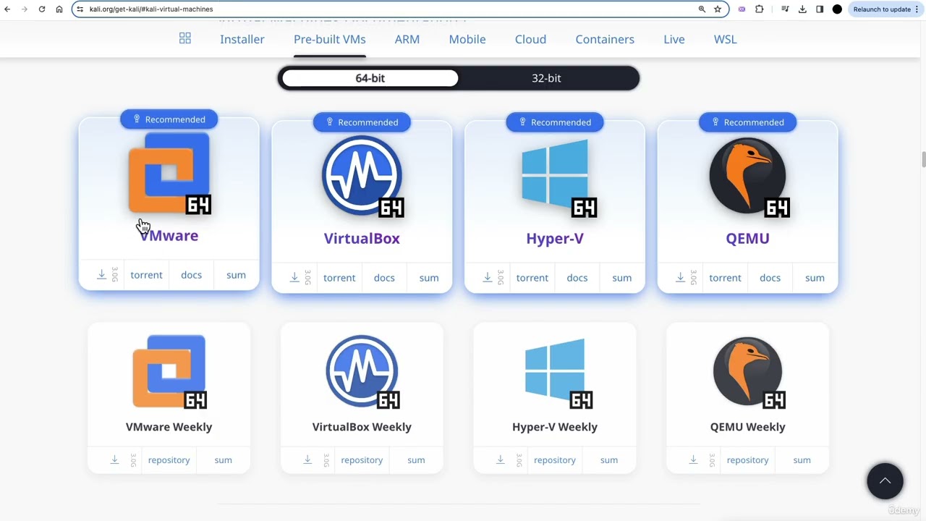This screenshot has height=521, width=926.
Task: Click the QEMU title link
Action: point(747,238)
